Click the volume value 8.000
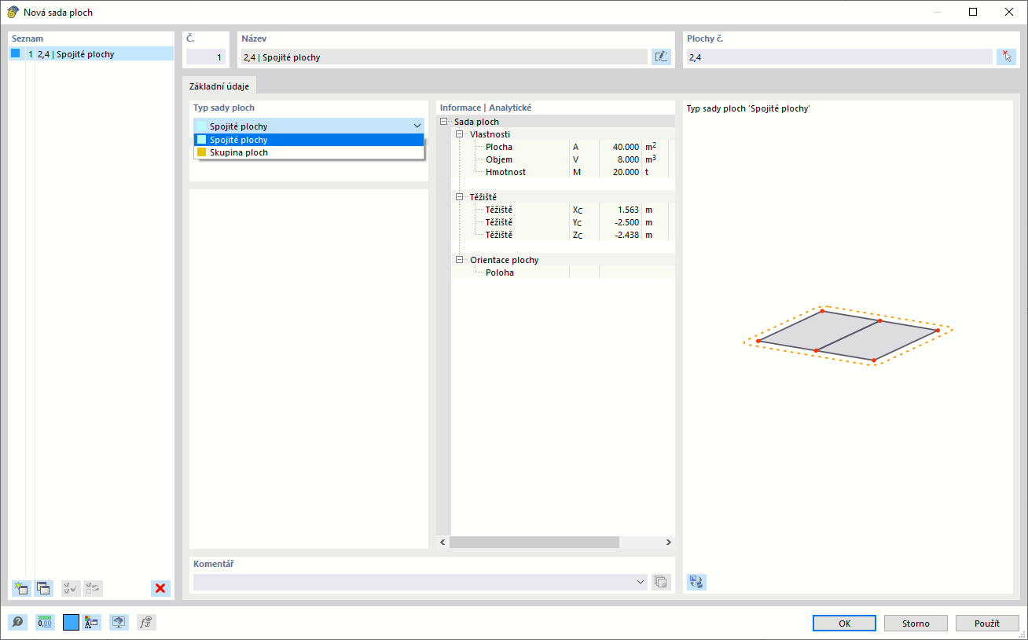Image resolution: width=1028 pixels, height=640 pixels. (628, 159)
